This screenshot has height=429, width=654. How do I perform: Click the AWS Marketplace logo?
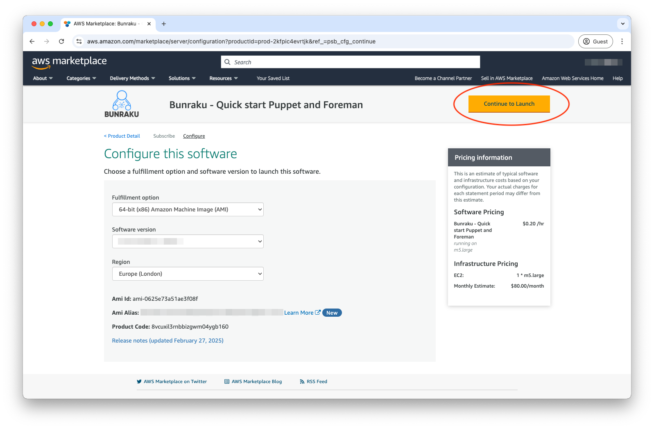69,61
